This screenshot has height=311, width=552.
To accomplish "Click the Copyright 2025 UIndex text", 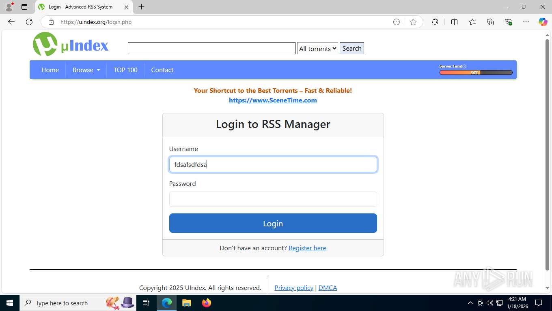I will click(x=200, y=288).
